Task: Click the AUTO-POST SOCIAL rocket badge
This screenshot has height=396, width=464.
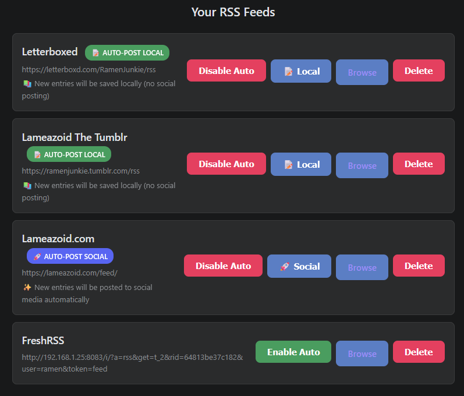Action: tap(70, 256)
